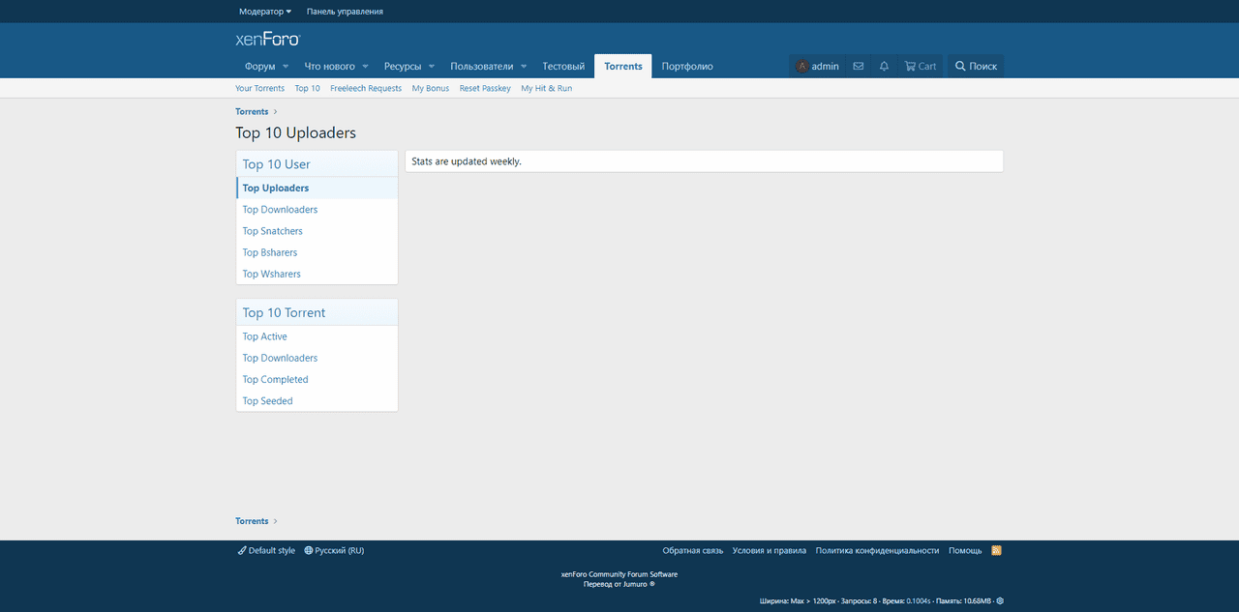Click the xenForo logo
The image size is (1239, 612).
tap(268, 40)
